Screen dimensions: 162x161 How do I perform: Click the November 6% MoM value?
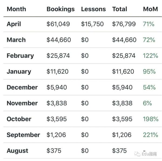(147, 103)
